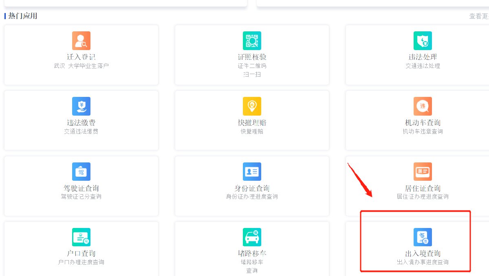Open the 快撤理赔 yellow location icon

[x=252, y=106]
